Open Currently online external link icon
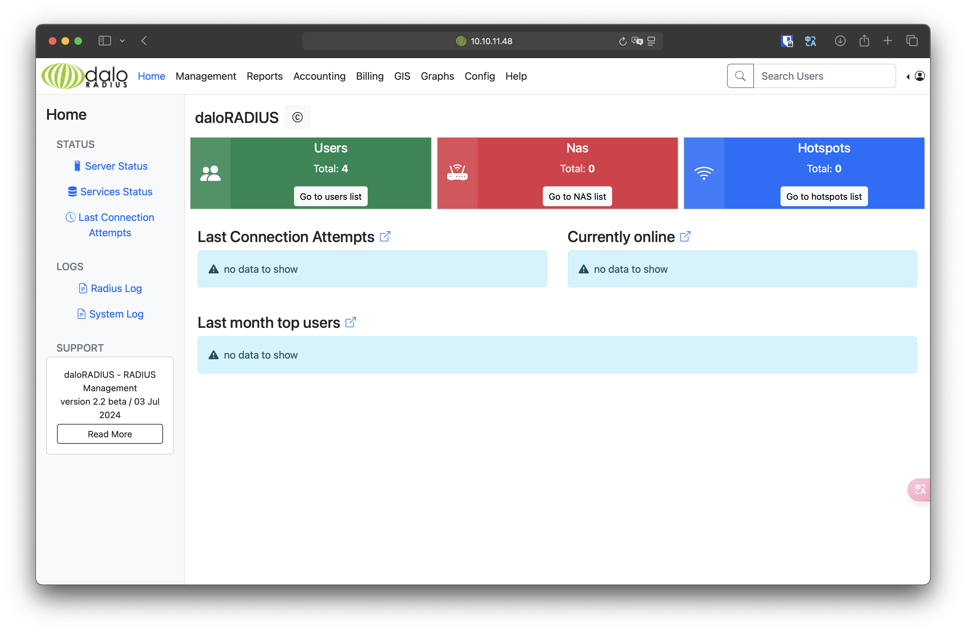The width and height of the screenshot is (966, 632). (x=685, y=236)
